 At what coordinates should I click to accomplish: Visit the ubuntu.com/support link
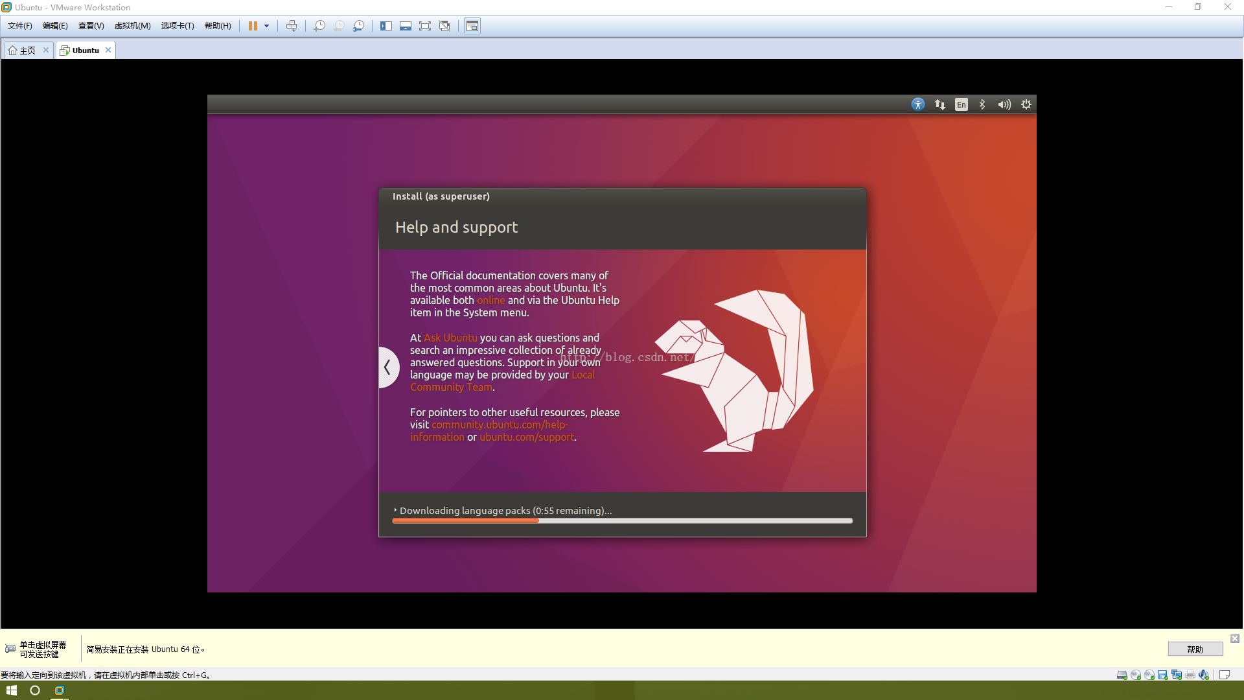[x=526, y=437]
